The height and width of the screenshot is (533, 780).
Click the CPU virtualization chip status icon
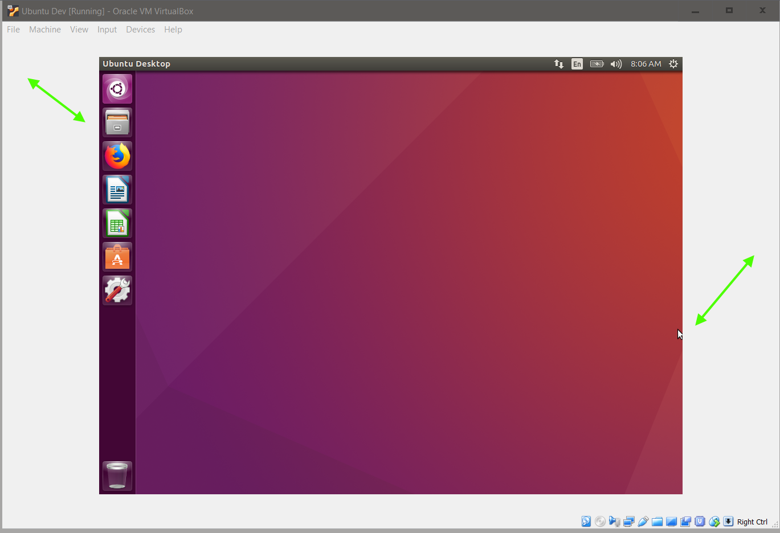click(700, 521)
